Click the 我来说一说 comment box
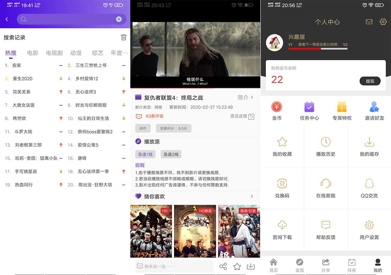Viewport: 391px width, 275px height. (x=174, y=266)
